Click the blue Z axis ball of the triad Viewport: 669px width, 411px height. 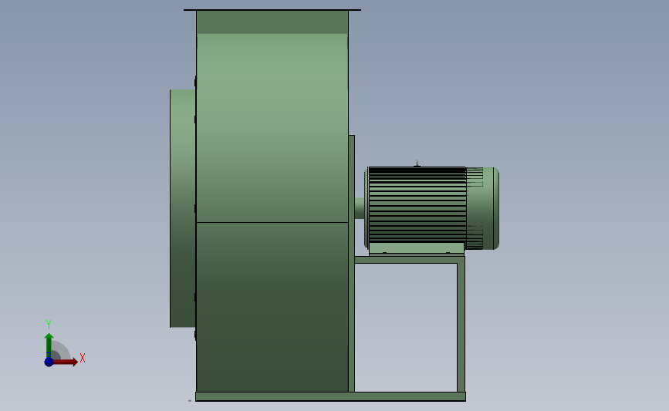(x=49, y=362)
